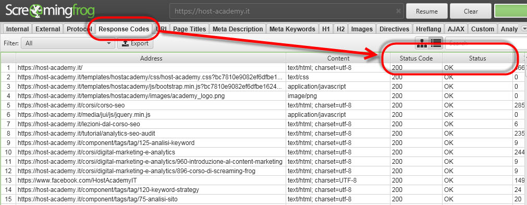Viewport: 527px width, 205px height.
Task: Select the jquery.min.js address row
Action: click(x=151, y=115)
